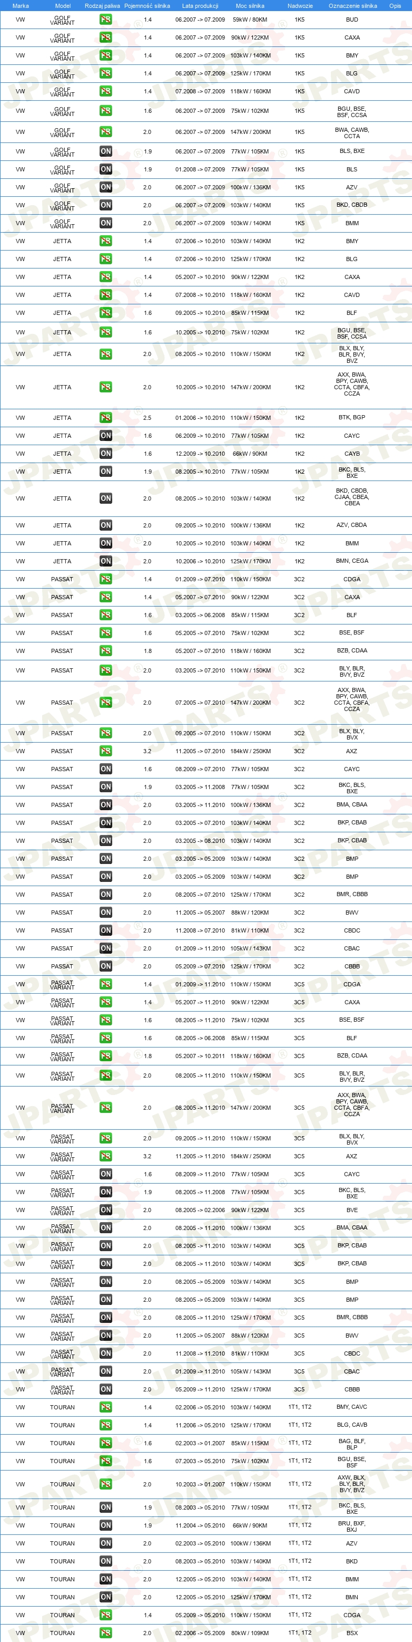The image size is (412, 1642).
Task: Click the Pojemność silnika column header
Action: click(147, 6)
